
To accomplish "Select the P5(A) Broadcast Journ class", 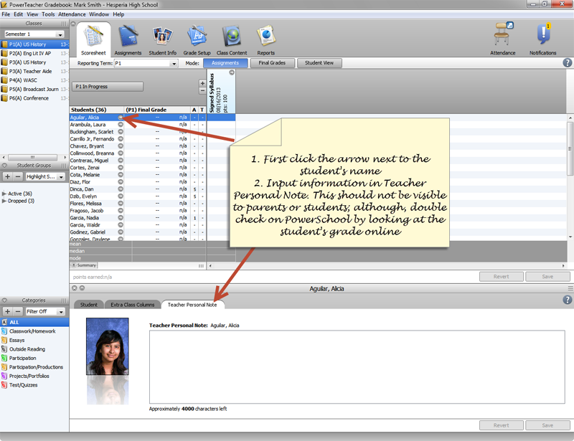I will (34, 90).
